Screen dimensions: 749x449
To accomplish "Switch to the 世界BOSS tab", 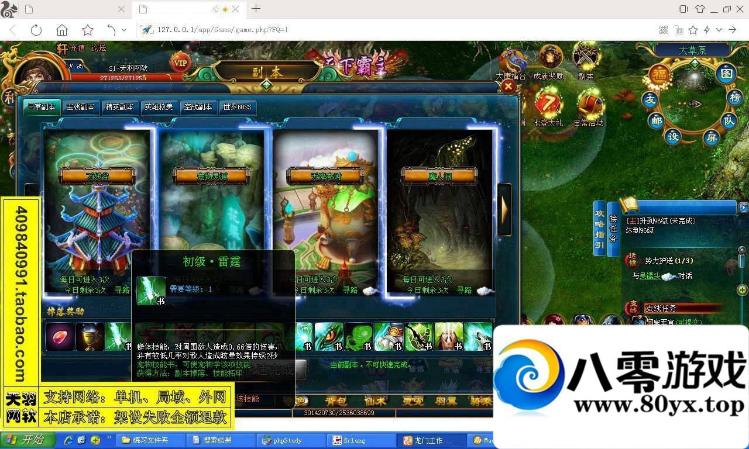I will [x=237, y=108].
